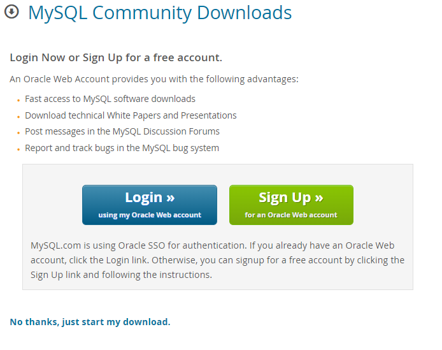Click the orange bullet before Report and track
The height and width of the screenshot is (350, 442).
(x=18, y=149)
